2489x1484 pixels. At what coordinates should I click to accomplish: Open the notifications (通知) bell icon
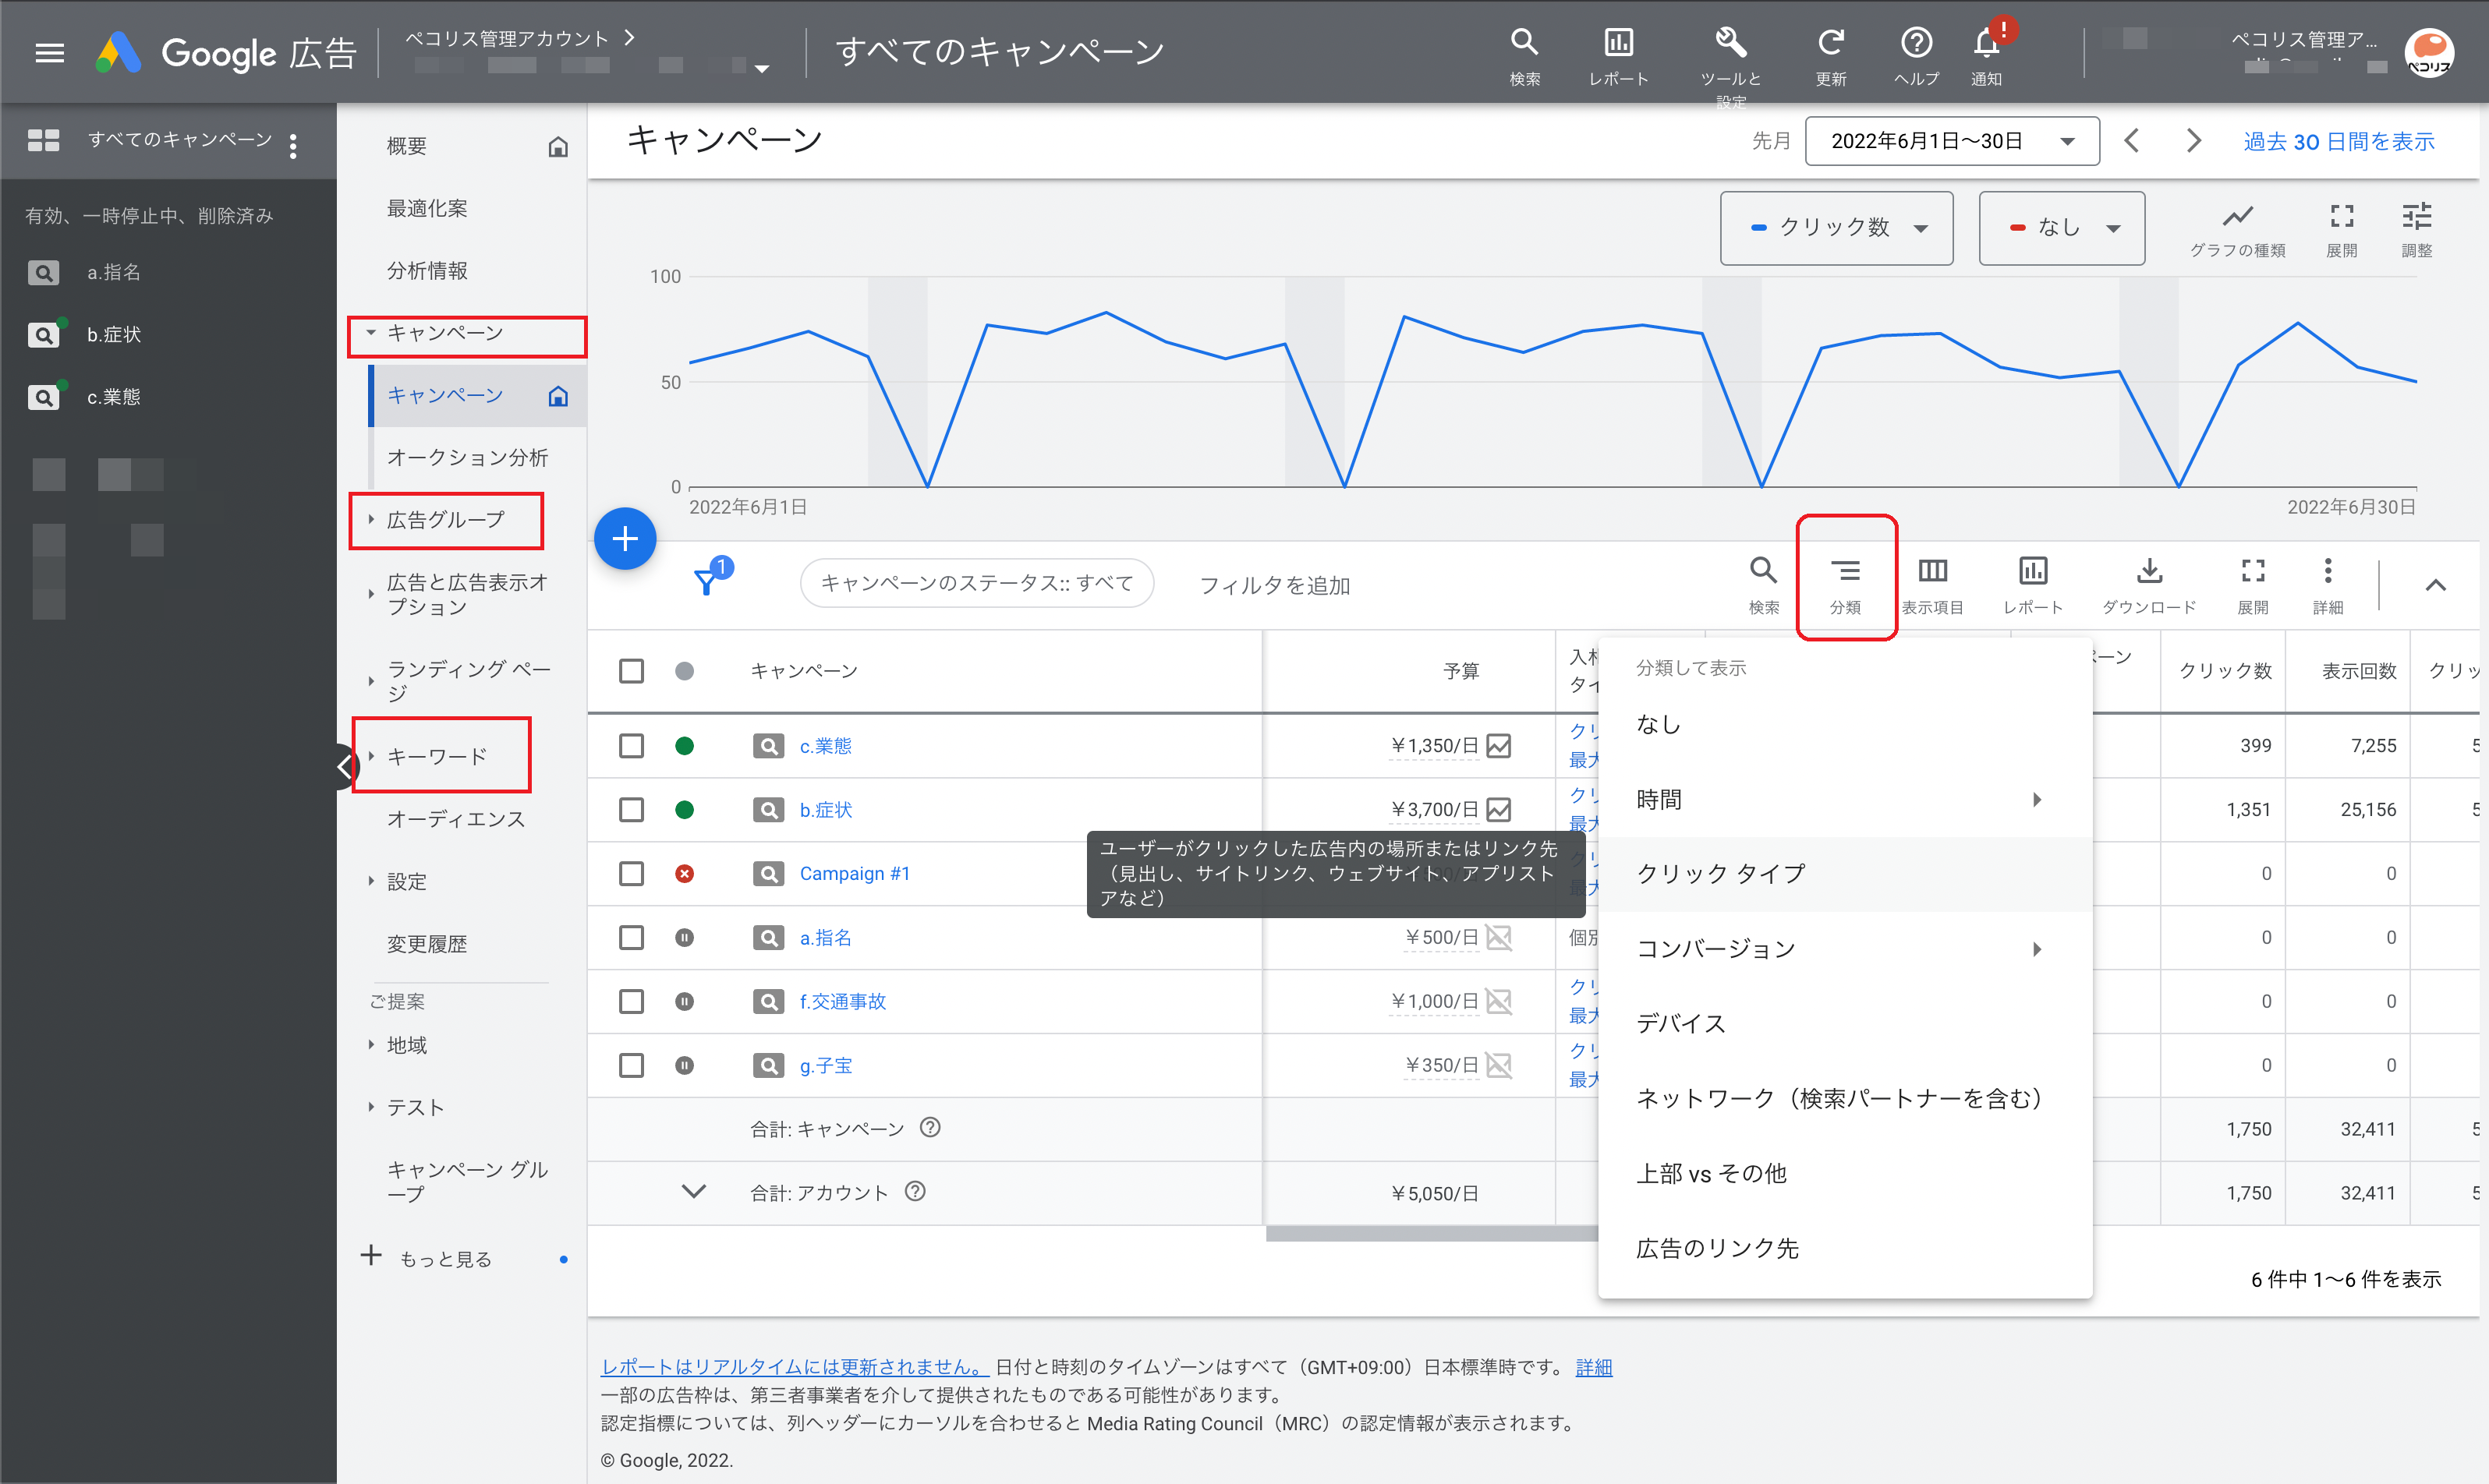tap(1986, 44)
